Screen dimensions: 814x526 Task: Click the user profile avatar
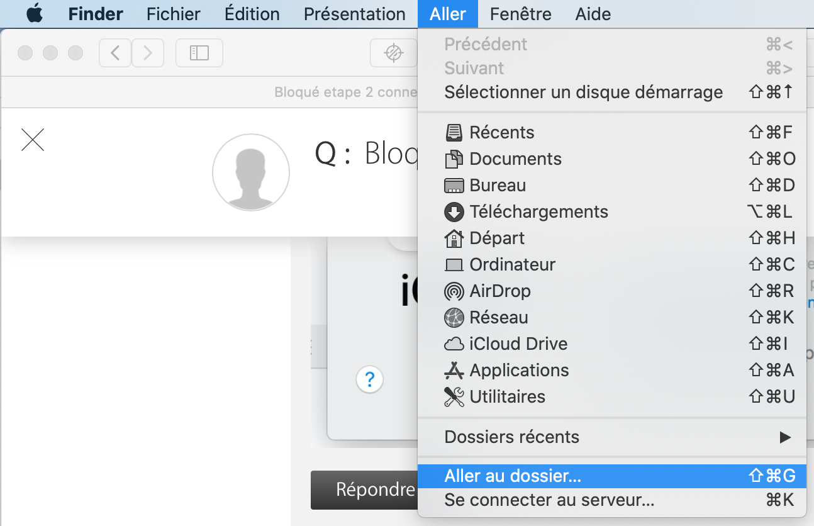tap(251, 172)
